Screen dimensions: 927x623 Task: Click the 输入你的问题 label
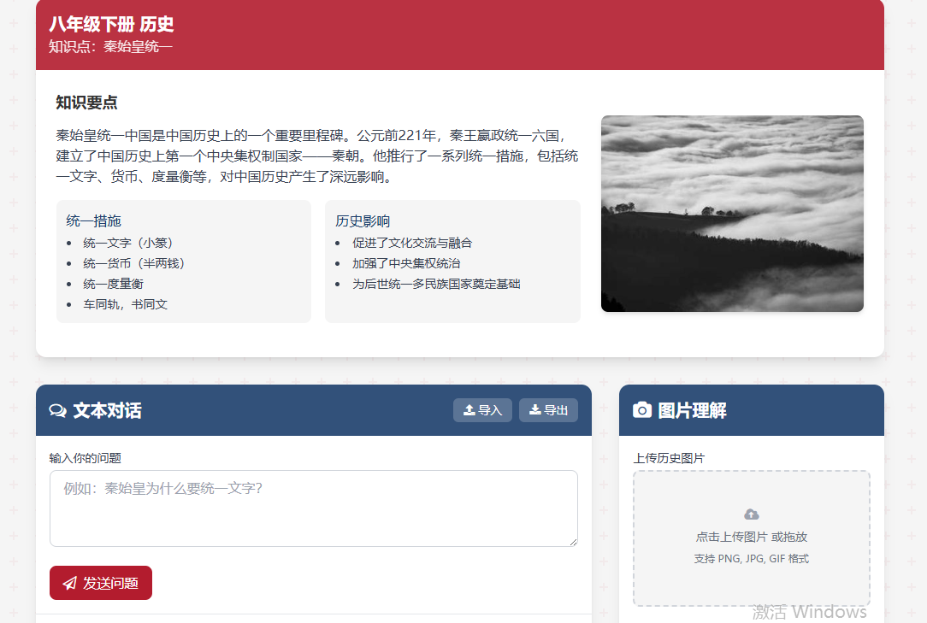[86, 458]
